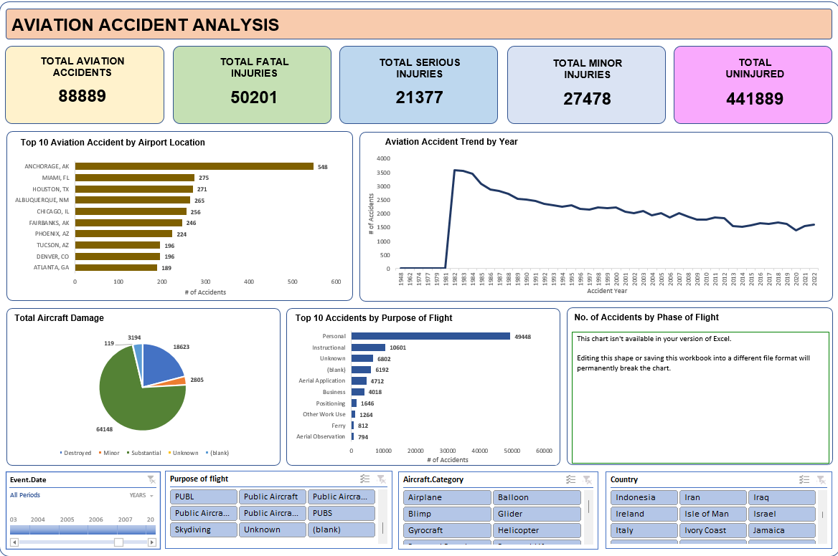The height and width of the screenshot is (556, 838).
Task: Click right scroll arrow on Event.Date timeline
Action: click(151, 542)
